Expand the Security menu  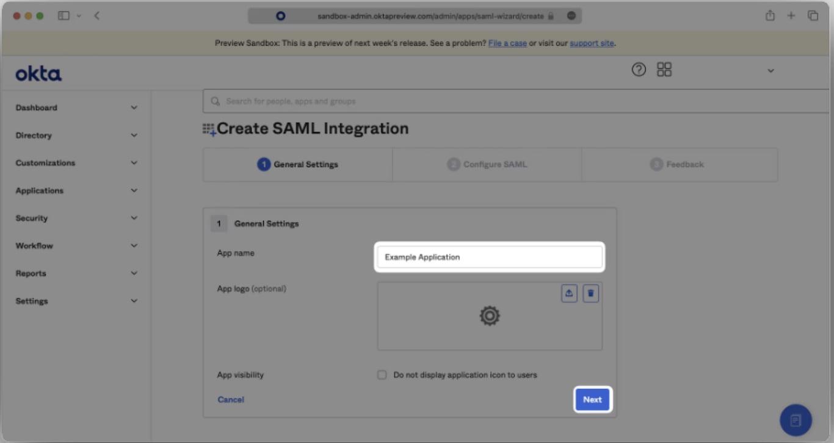pyautogui.click(x=76, y=218)
